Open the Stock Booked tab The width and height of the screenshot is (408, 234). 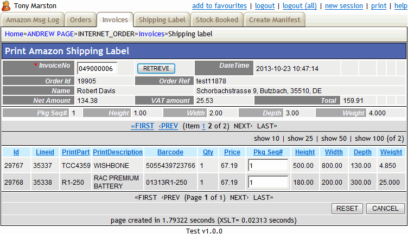(x=216, y=20)
